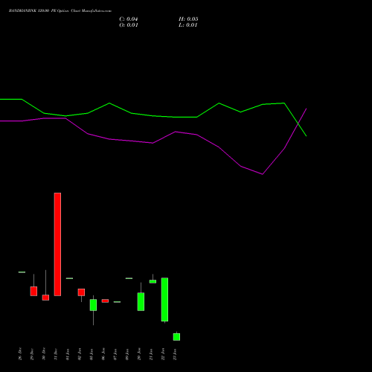Click the "31 Dec" date axis label
Image resolution: width=372 pixels, height=372 pixels.
coord(56,354)
